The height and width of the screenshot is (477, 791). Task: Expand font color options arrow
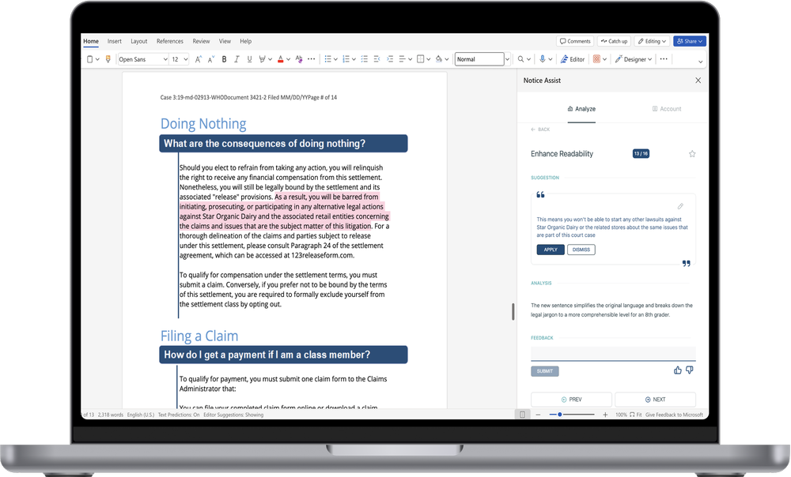click(289, 59)
